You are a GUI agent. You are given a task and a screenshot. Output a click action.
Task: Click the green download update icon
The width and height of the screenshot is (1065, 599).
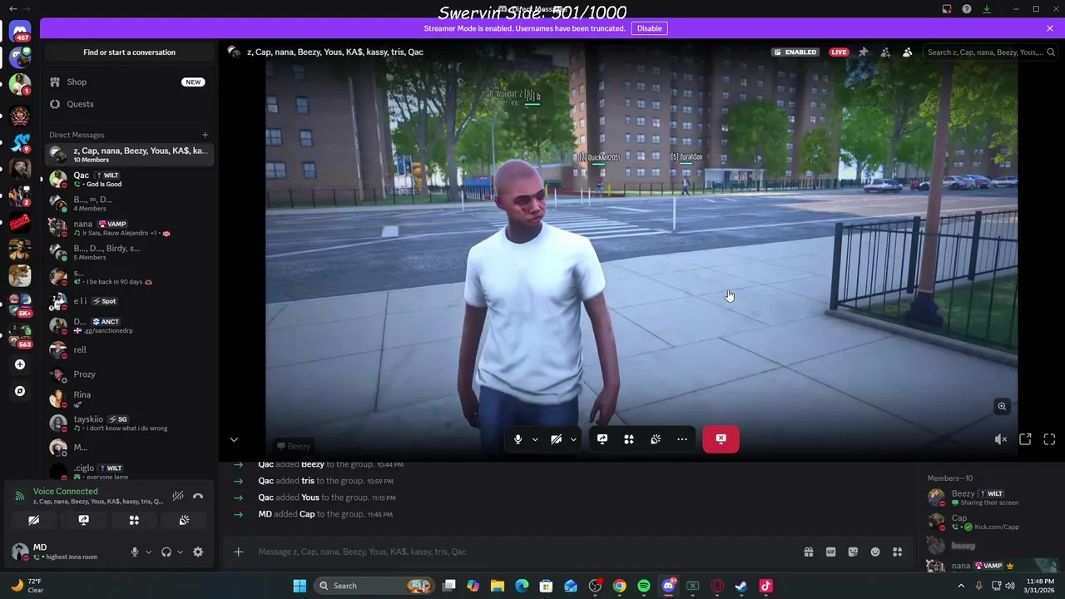pyautogui.click(x=986, y=9)
